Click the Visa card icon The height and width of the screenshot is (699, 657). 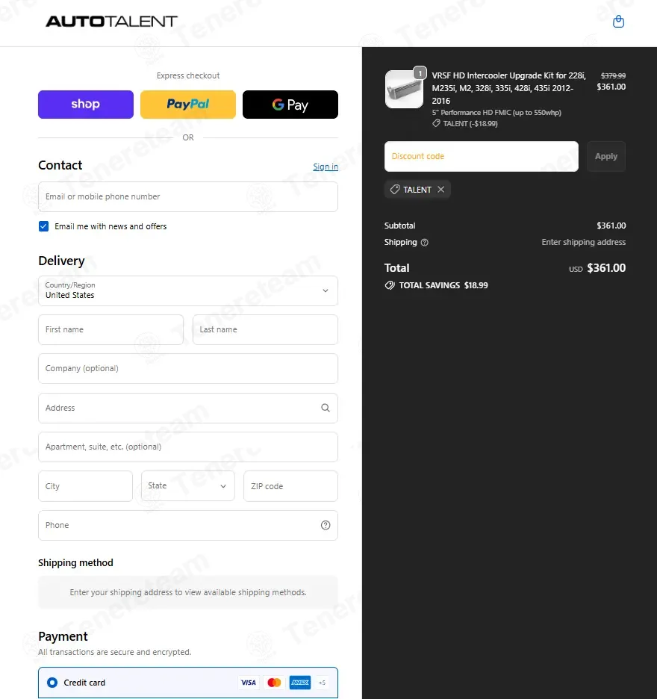249,683
